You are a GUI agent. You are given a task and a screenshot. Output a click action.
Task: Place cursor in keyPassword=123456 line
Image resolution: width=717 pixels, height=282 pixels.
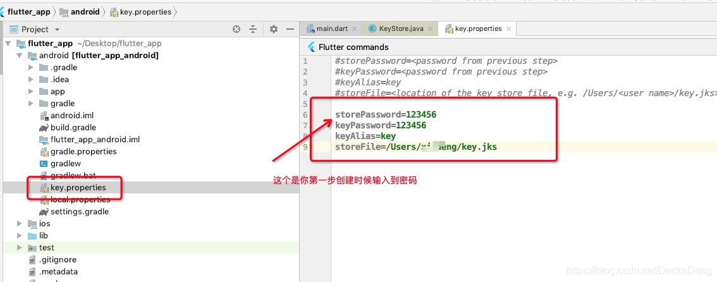(x=381, y=125)
